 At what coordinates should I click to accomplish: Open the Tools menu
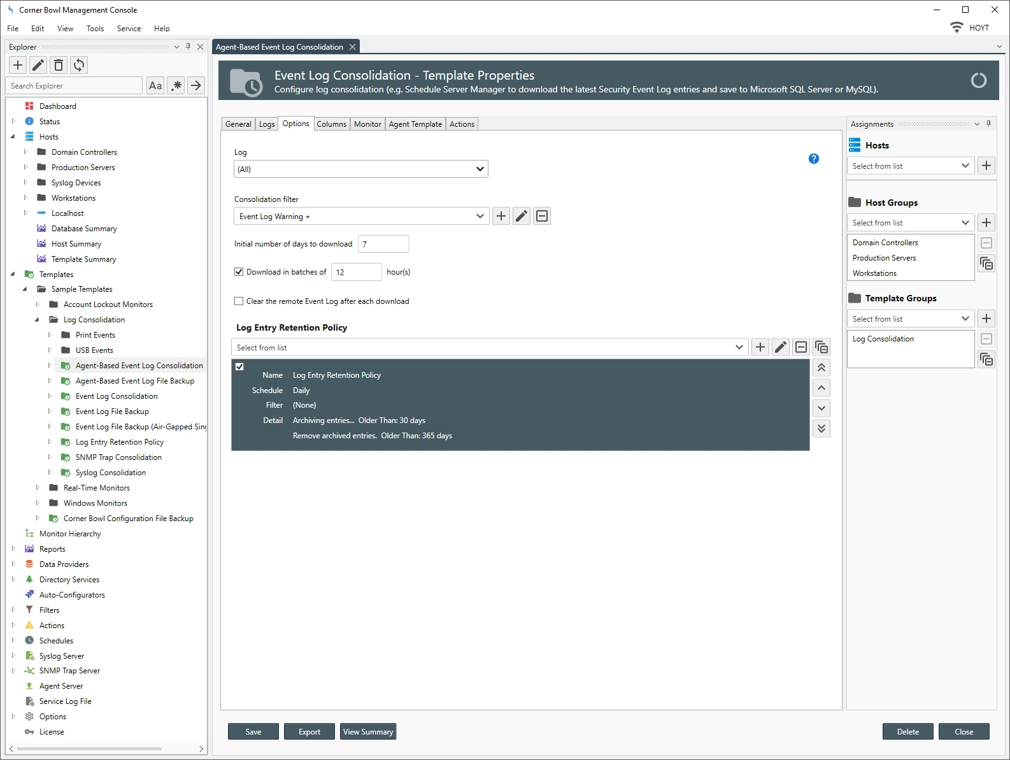pyautogui.click(x=95, y=29)
